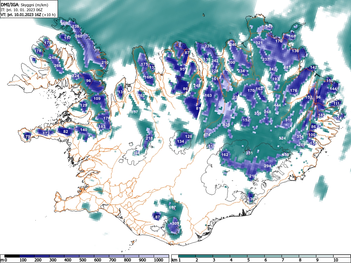Click the map value 138
This screenshot has width=351, height=263.
click(207, 60)
